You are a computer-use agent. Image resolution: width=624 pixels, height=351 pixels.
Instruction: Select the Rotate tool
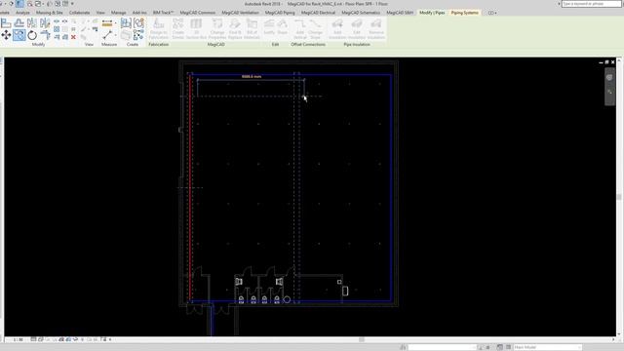pos(32,35)
